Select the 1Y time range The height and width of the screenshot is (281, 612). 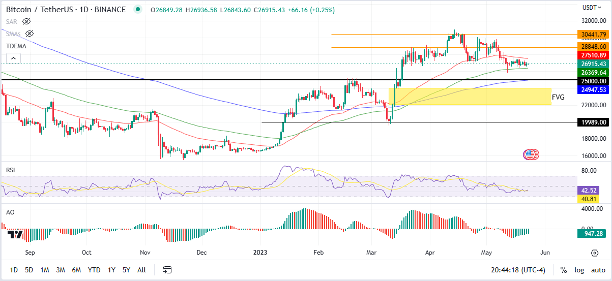point(111,270)
